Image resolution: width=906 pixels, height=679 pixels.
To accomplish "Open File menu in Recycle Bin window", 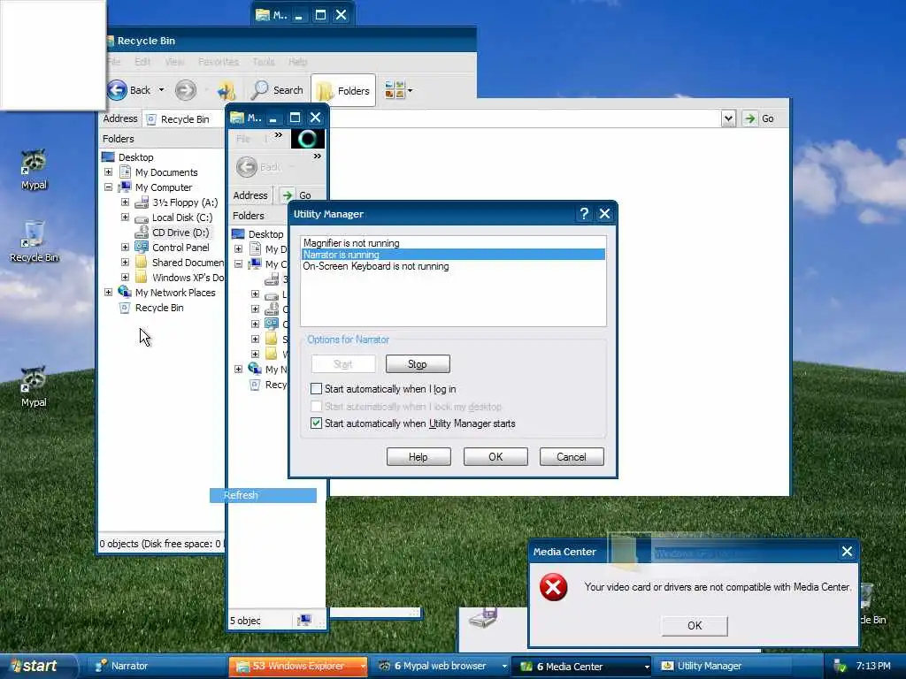I will point(114,61).
